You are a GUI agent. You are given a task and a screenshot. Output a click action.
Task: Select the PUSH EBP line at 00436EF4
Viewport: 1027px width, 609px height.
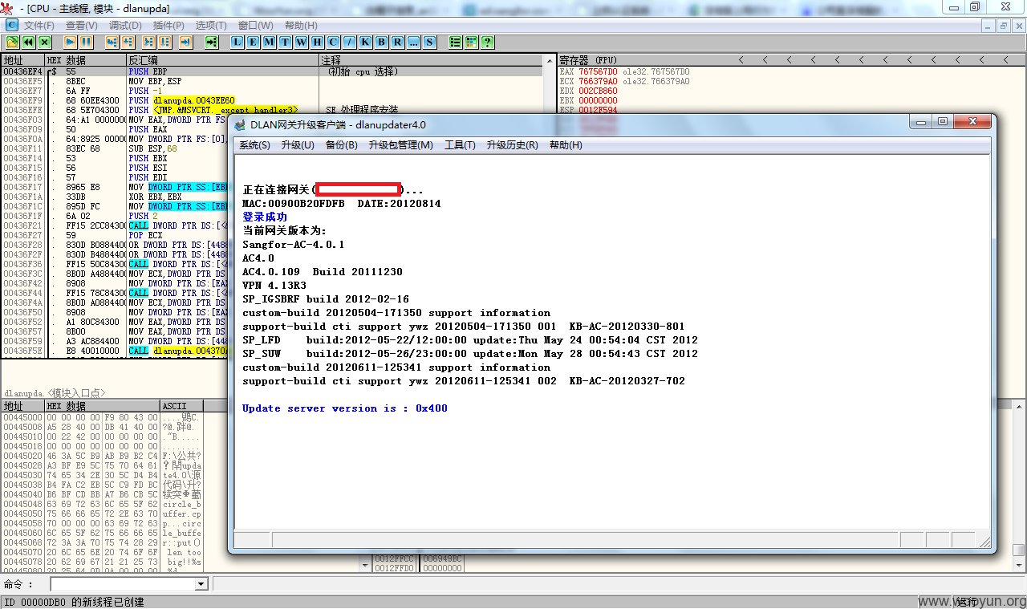[273, 71]
